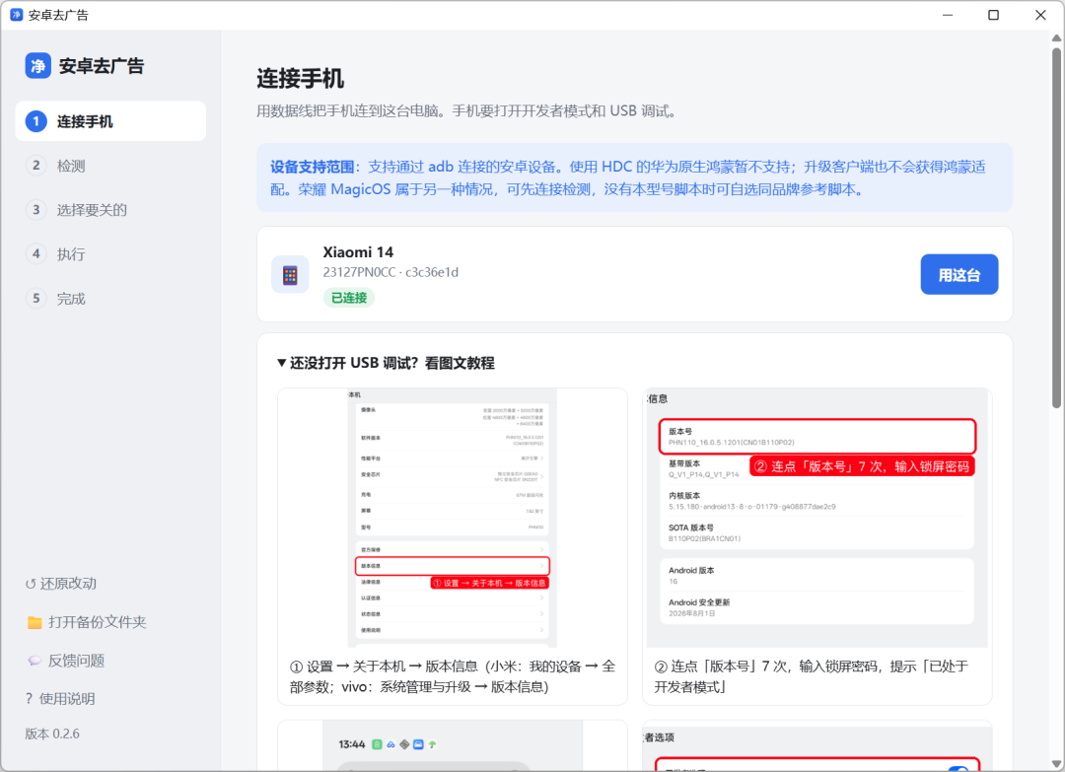Open 使用说明 help page
The image size is (1065, 772).
[60, 699]
